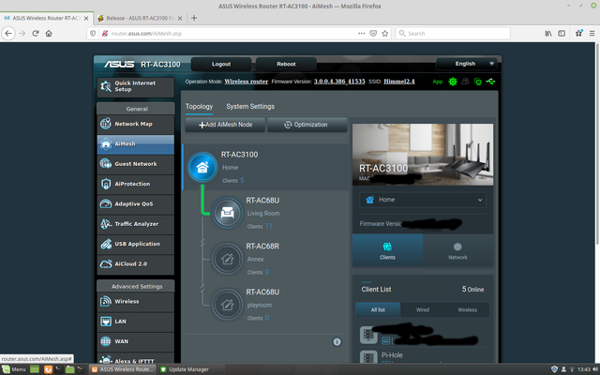600x375 pixels.
Task: Click Add AiMesh Node button
Action: click(x=225, y=125)
